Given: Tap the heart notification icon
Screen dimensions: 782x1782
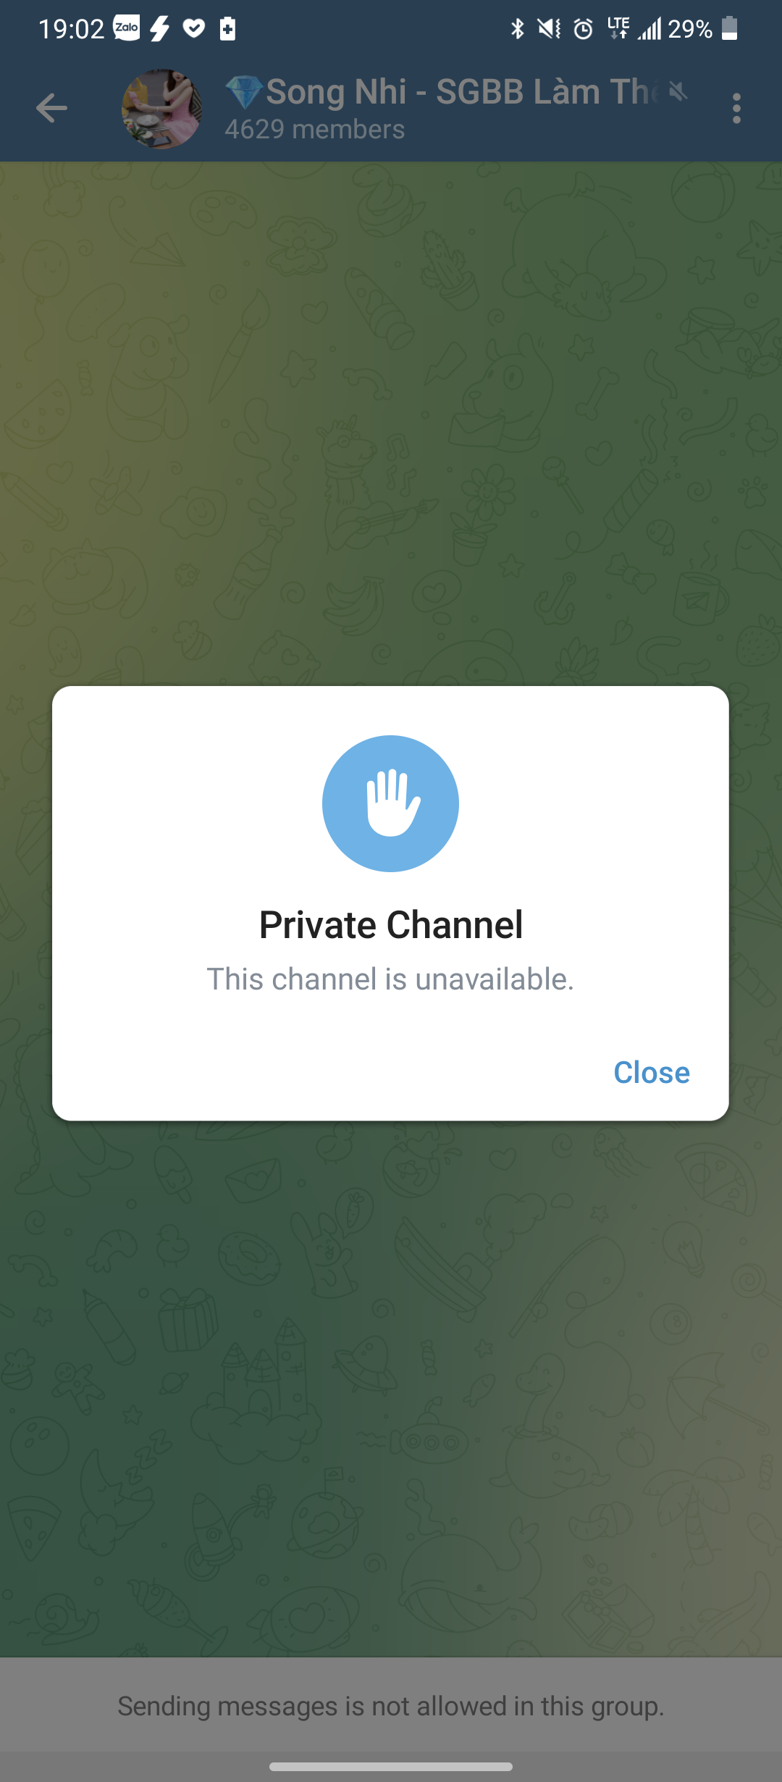Looking at the screenshot, I should click(x=193, y=29).
